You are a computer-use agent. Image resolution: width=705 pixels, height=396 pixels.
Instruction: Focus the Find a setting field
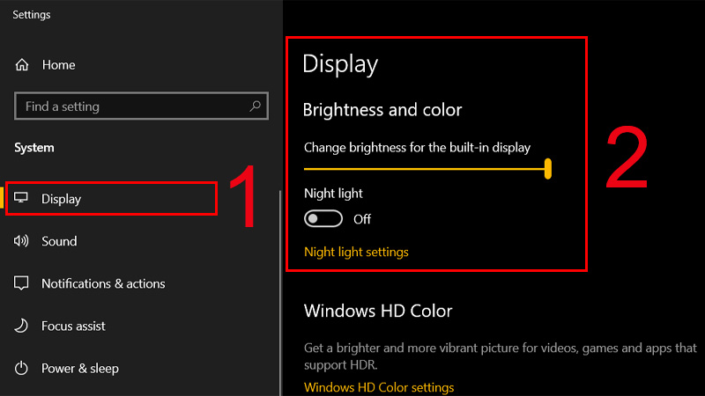coord(132,106)
